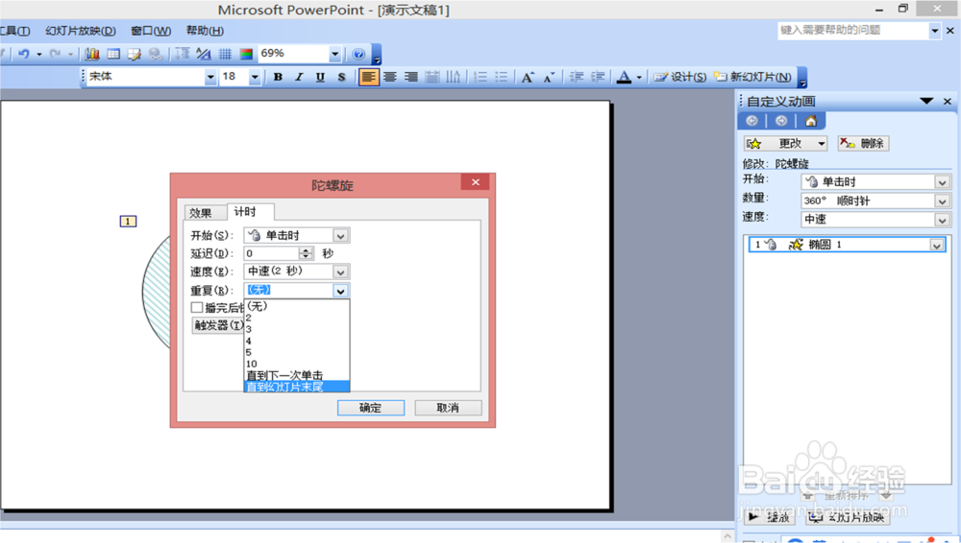961x543 pixels.
Task: Select repeat option 10
Action: point(297,364)
